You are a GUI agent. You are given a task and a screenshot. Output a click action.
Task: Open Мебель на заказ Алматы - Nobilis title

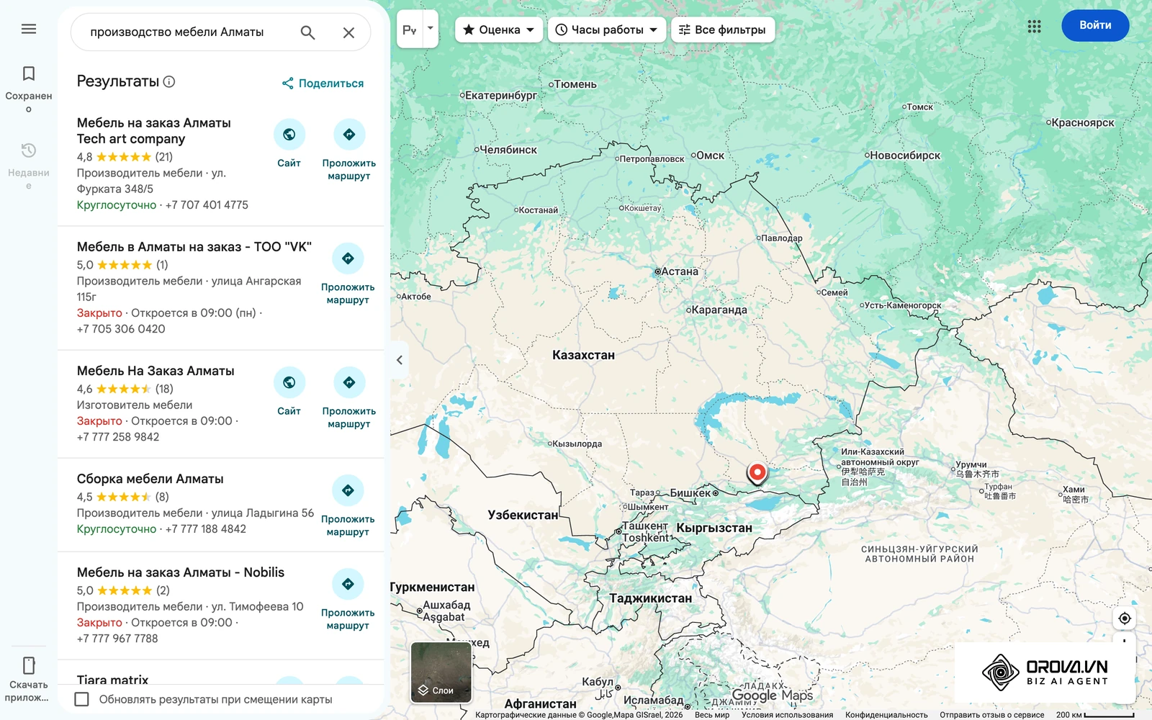tap(181, 572)
